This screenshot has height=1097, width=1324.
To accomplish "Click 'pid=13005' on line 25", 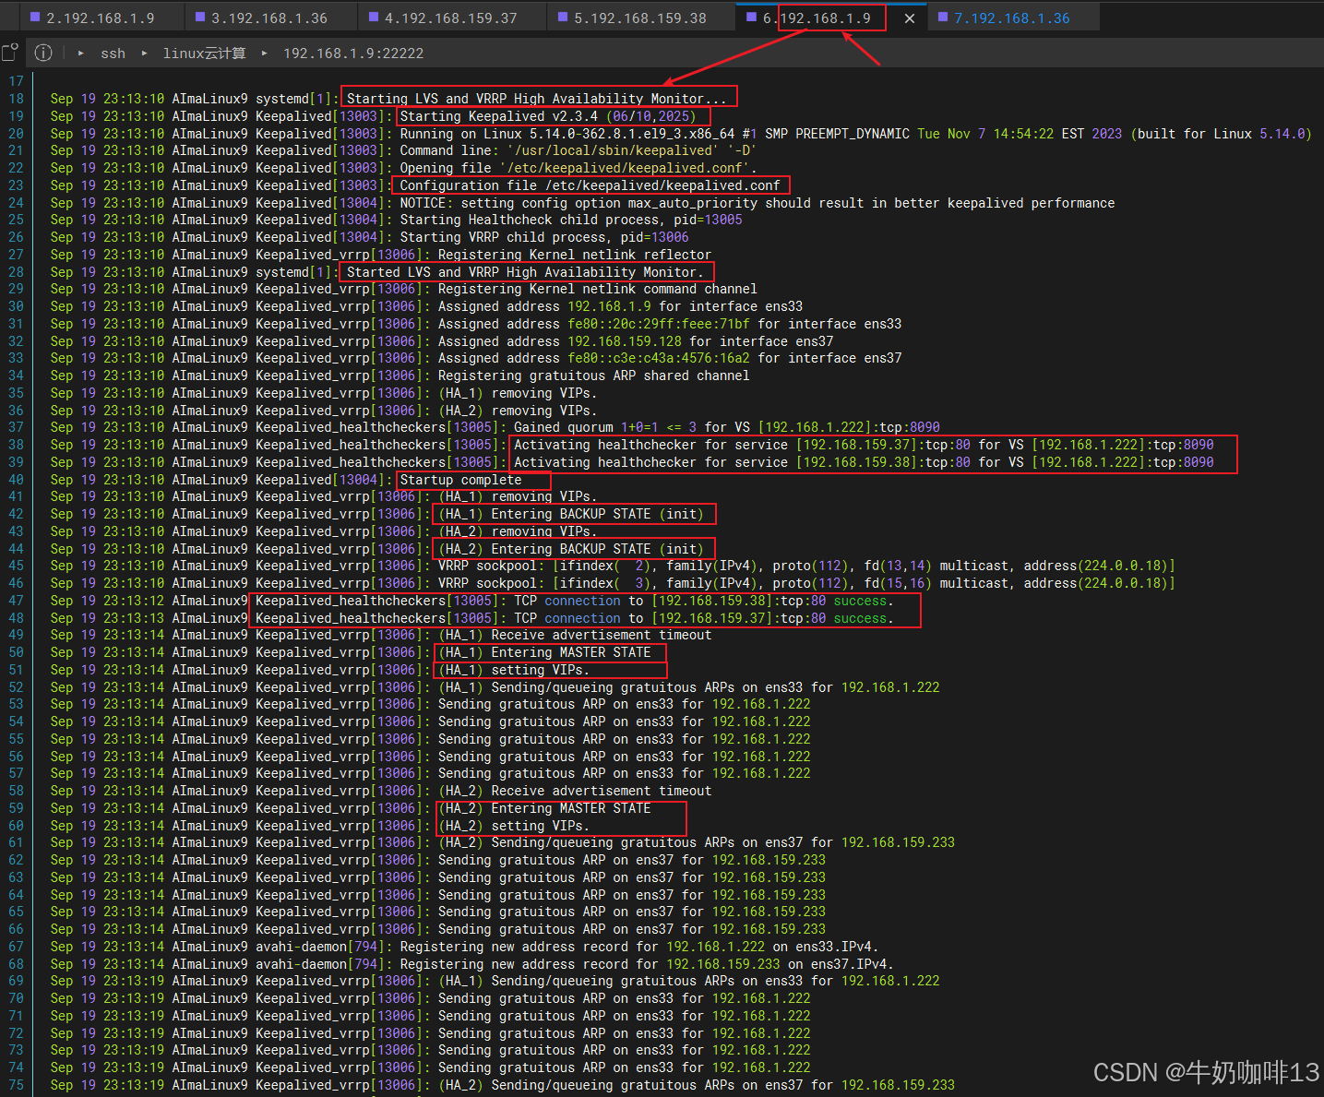I will click(x=708, y=220).
